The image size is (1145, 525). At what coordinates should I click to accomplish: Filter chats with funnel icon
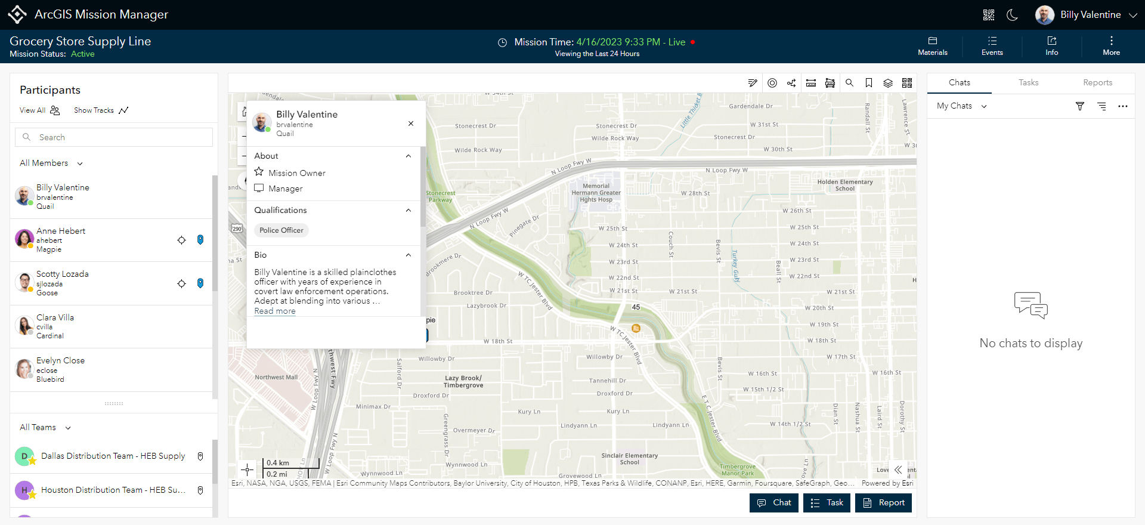[1080, 106]
